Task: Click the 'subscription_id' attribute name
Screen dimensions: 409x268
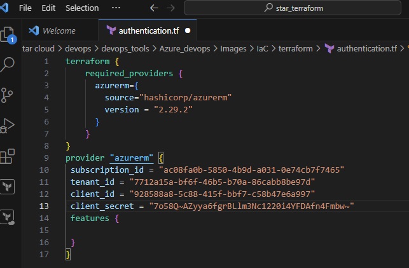Action: pos(107,170)
